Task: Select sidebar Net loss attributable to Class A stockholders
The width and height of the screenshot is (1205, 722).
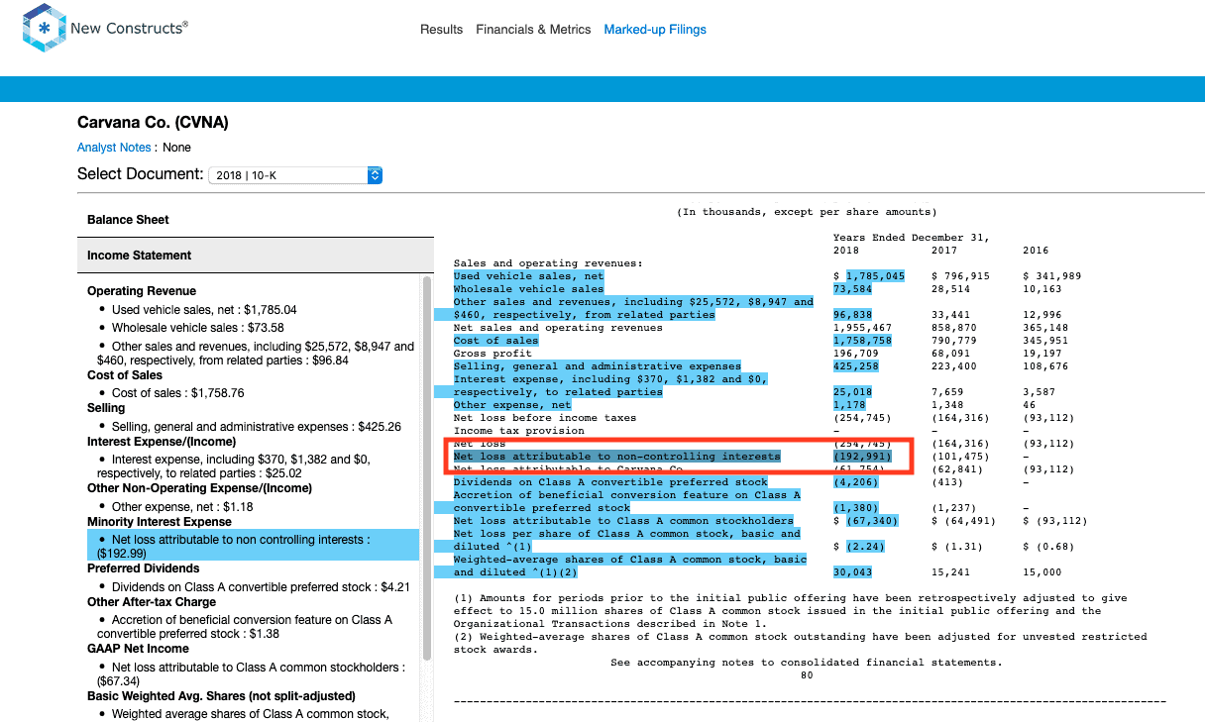Action: coord(251,674)
